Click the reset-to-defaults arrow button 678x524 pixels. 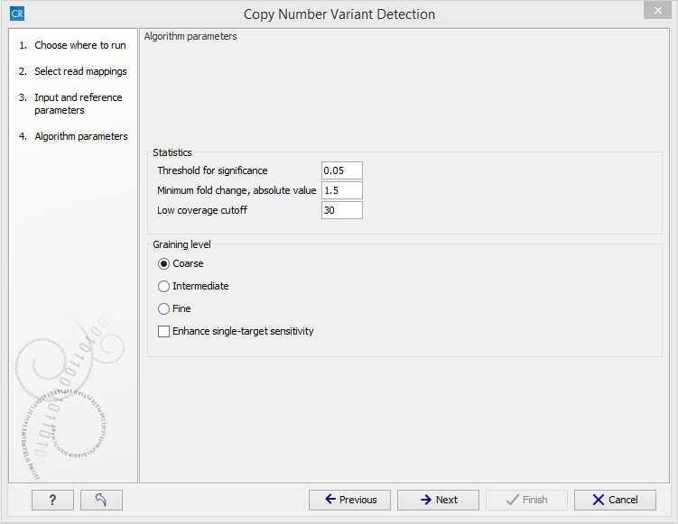tap(101, 500)
